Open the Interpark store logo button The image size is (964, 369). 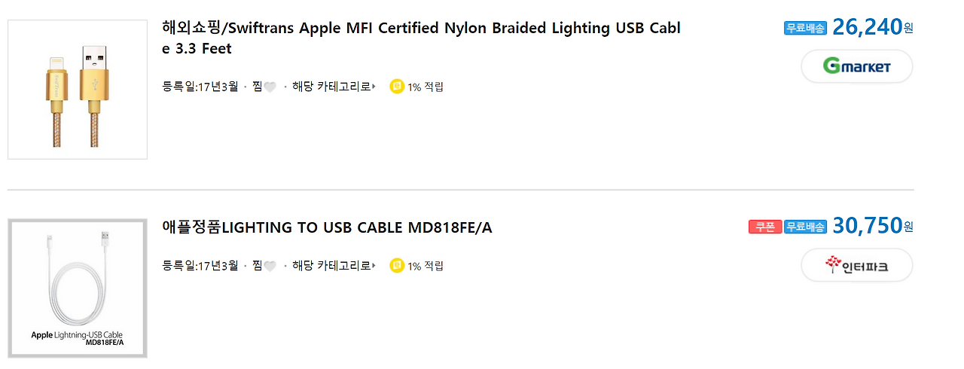click(856, 265)
